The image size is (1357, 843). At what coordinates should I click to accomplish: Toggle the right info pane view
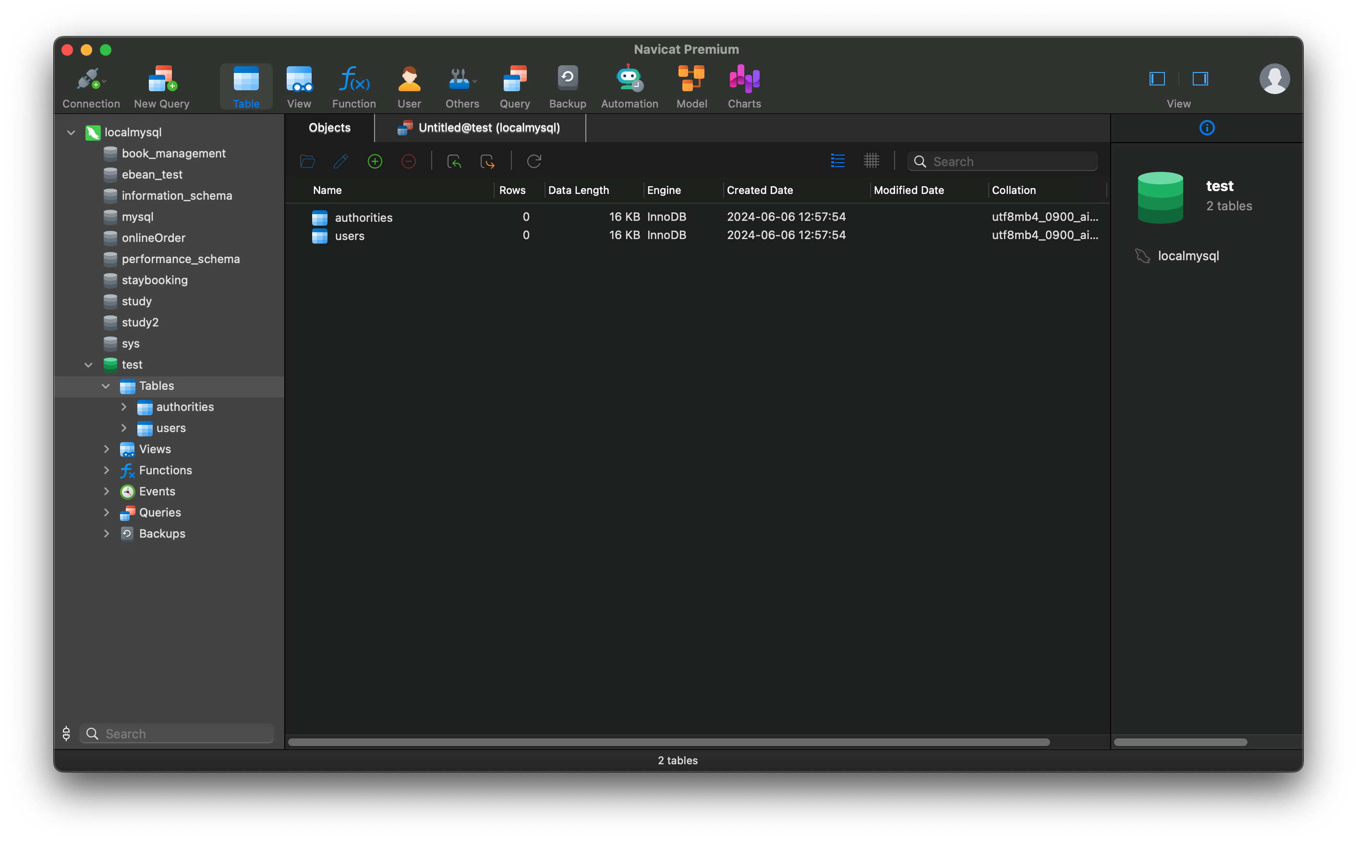(1200, 79)
